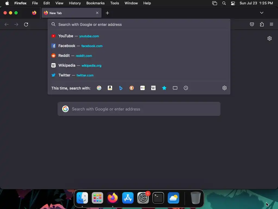Open the History menu
The image size is (278, 209).
[75, 3]
